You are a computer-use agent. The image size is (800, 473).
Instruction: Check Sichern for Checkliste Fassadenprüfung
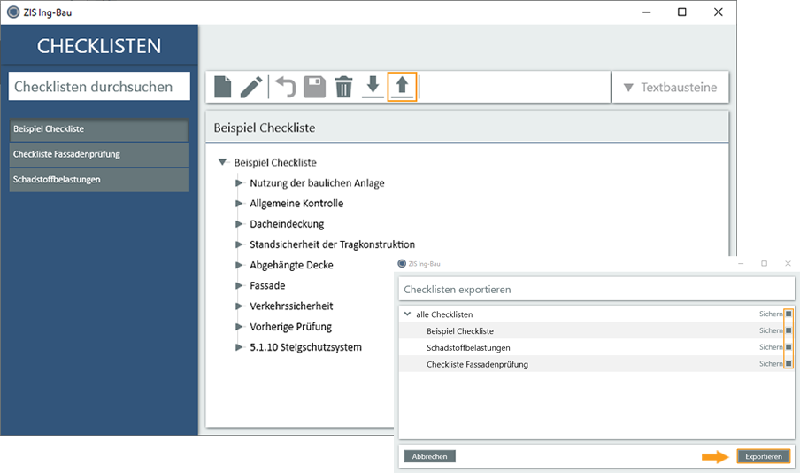tap(788, 364)
